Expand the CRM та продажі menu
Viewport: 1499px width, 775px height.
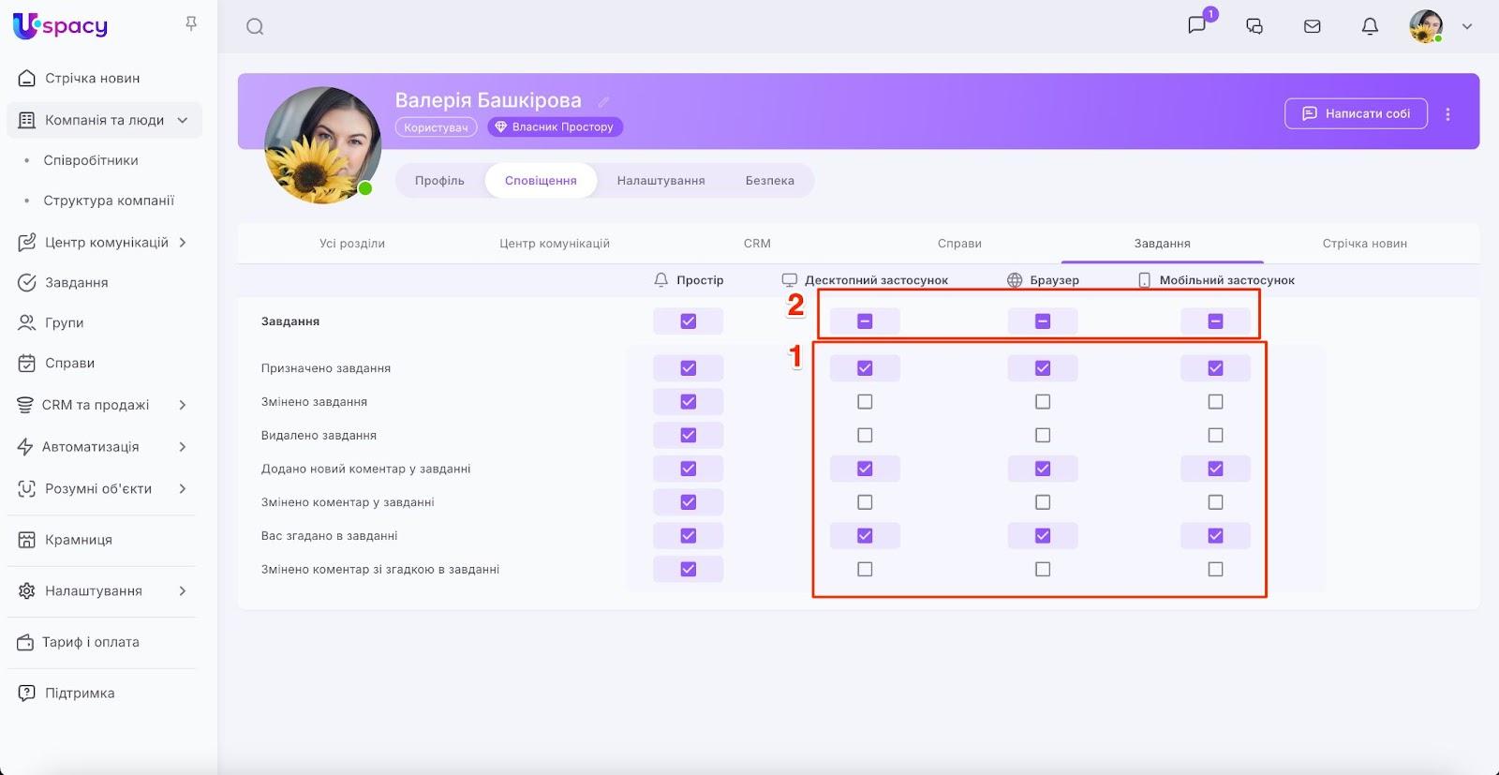pyautogui.click(x=183, y=405)
